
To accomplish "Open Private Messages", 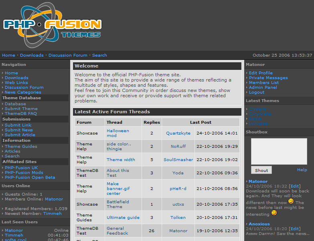I will point(268,78).
